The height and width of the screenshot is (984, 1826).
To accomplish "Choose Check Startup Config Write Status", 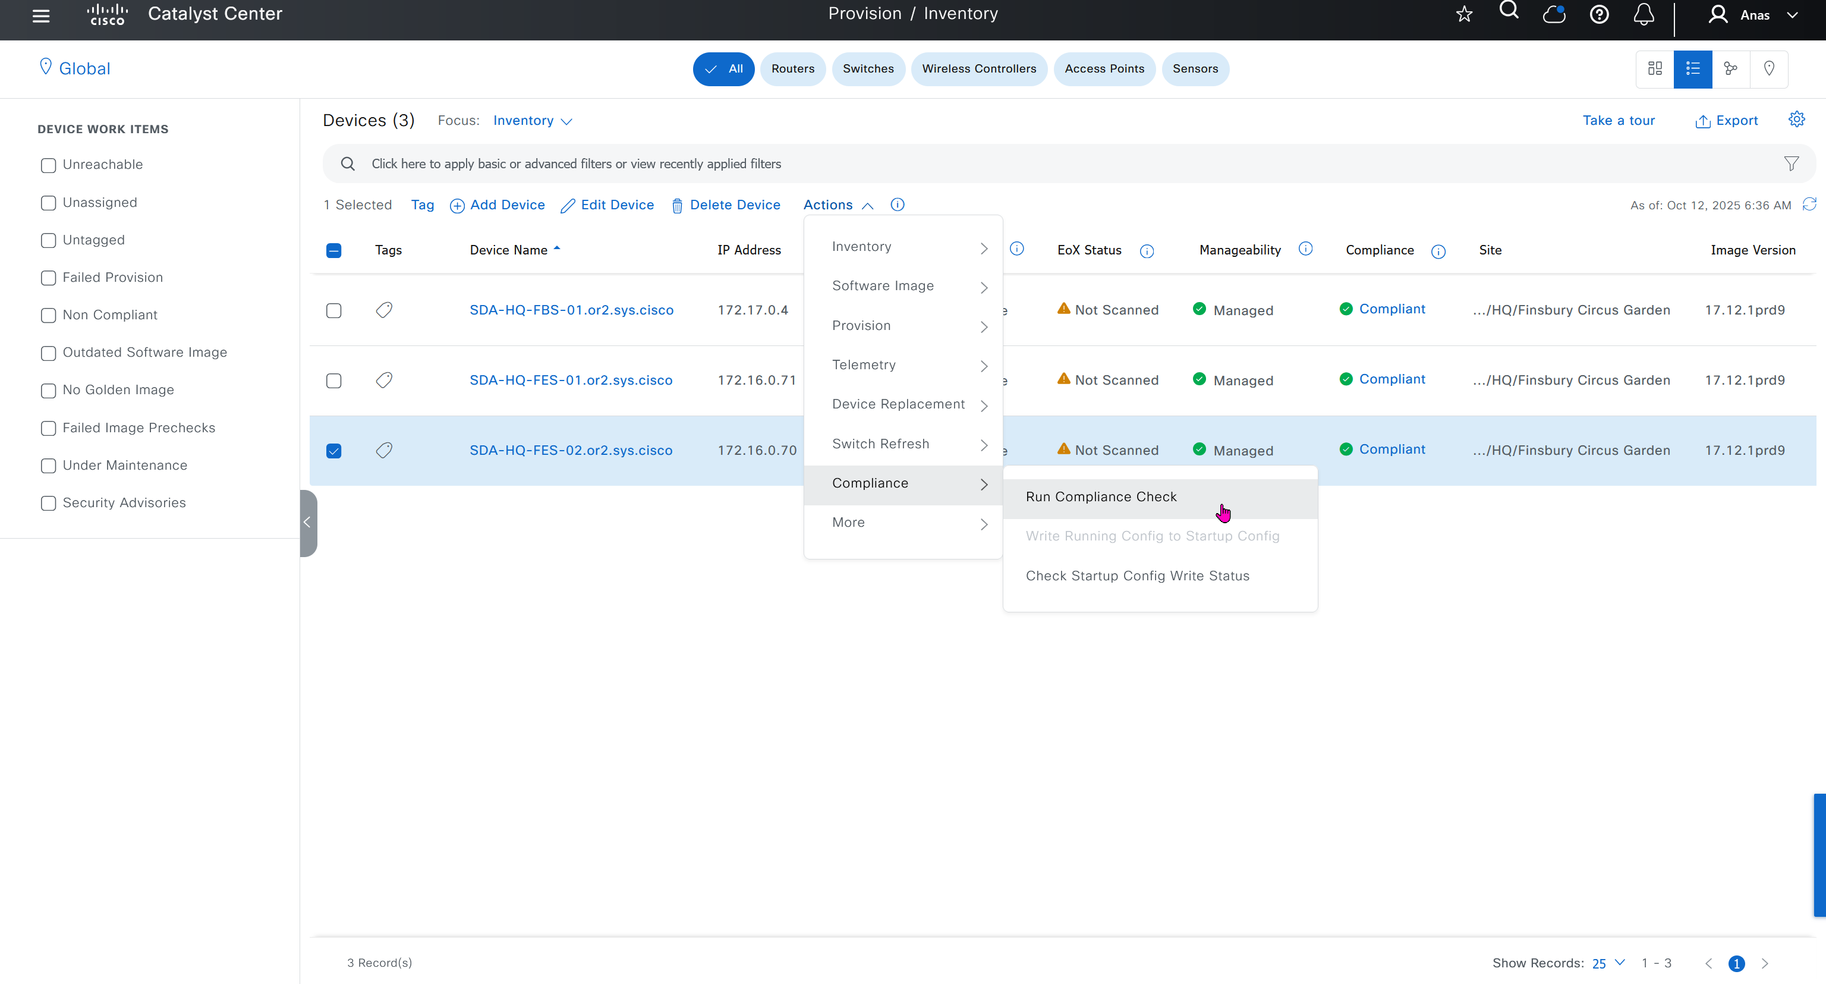I will [x=1137, y=576].
